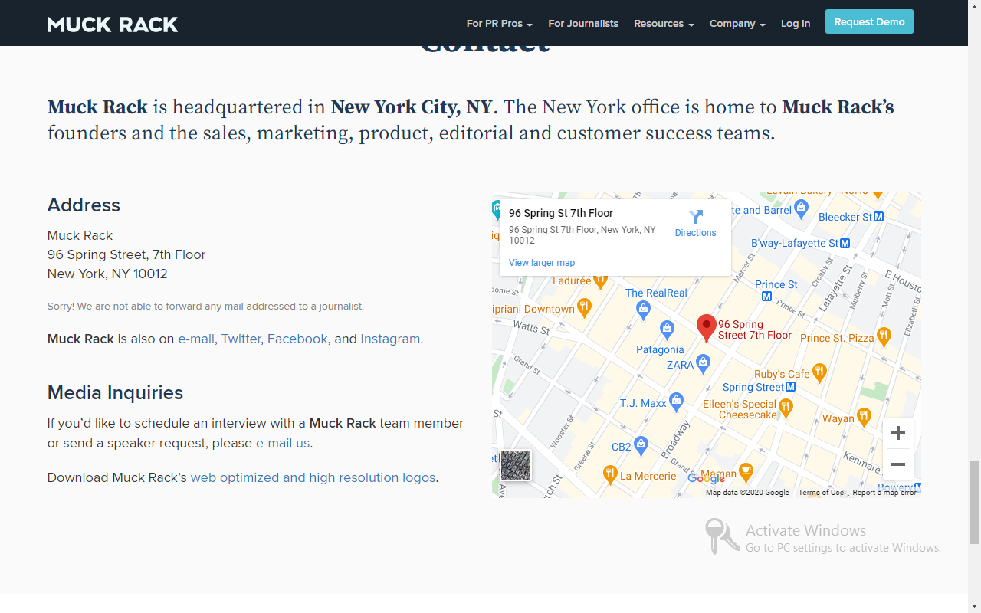Select The RealReal shopping pin
Screen dimensions: 981x613
click(x=643, y=309)
